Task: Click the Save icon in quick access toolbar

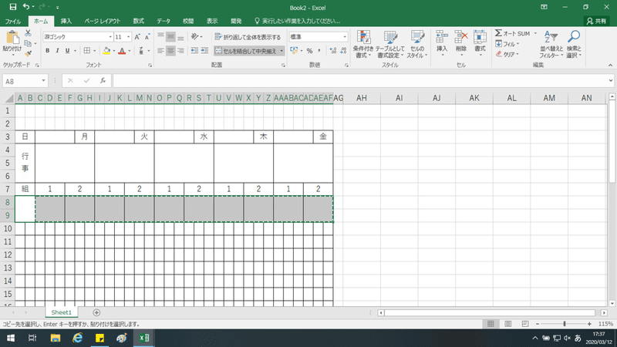Action: coord(13,7)
